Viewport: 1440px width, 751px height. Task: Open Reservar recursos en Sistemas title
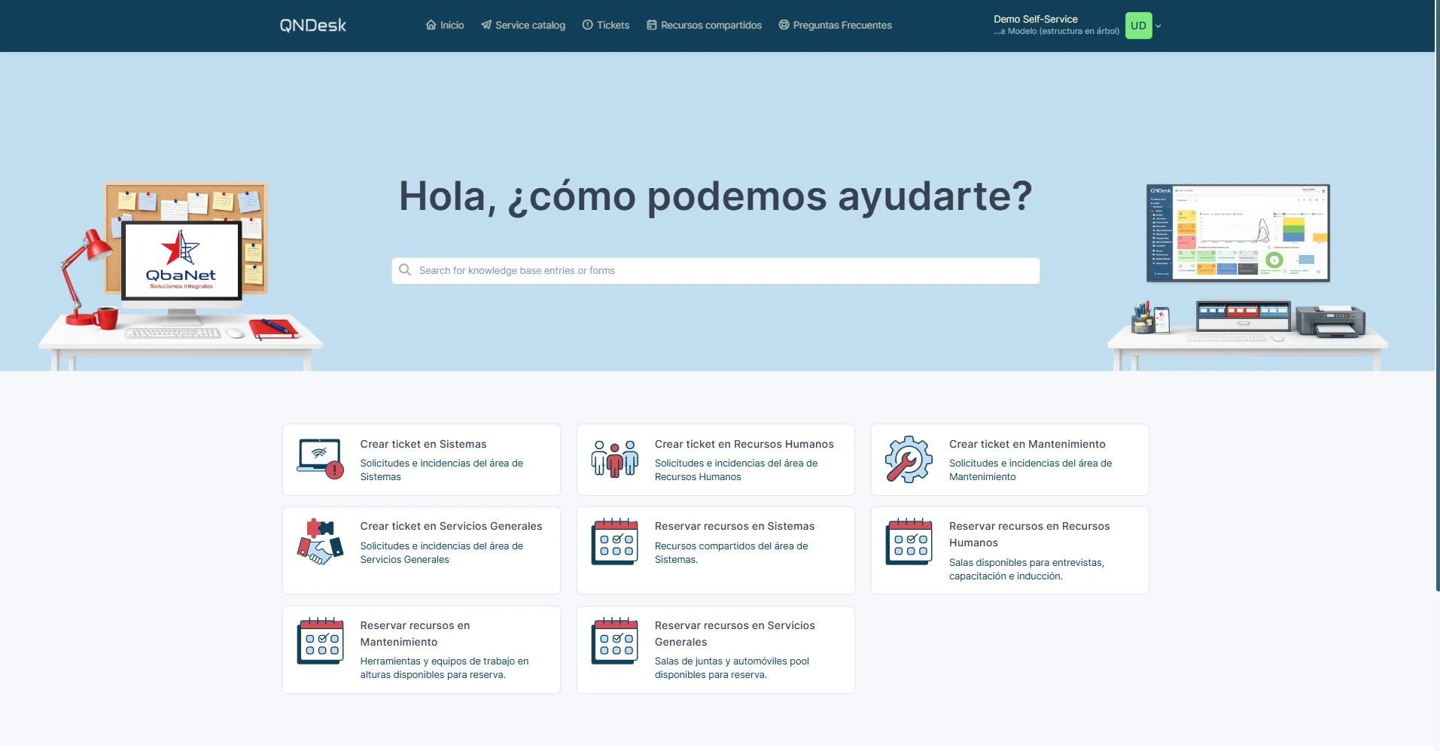(x=735, y=526)
